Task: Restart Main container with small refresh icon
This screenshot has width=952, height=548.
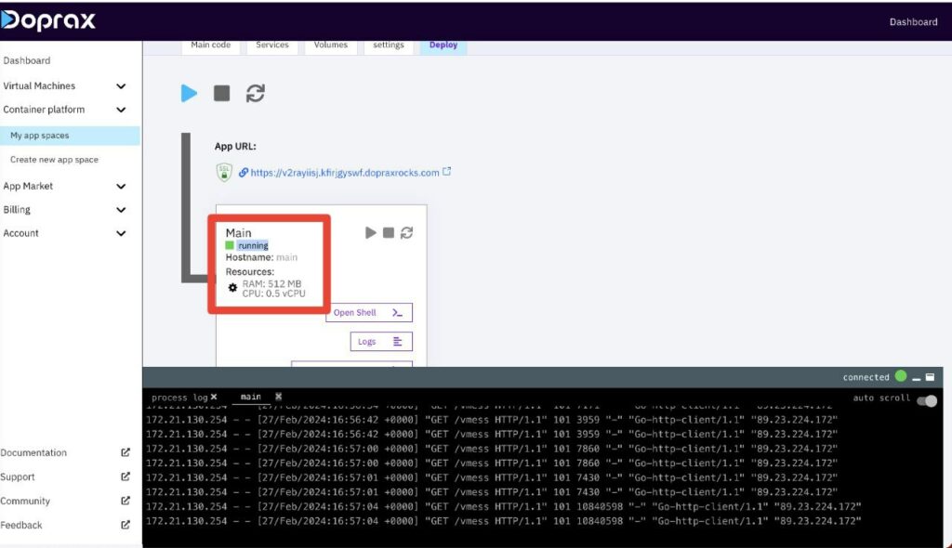Action: (x=407, y=232)
